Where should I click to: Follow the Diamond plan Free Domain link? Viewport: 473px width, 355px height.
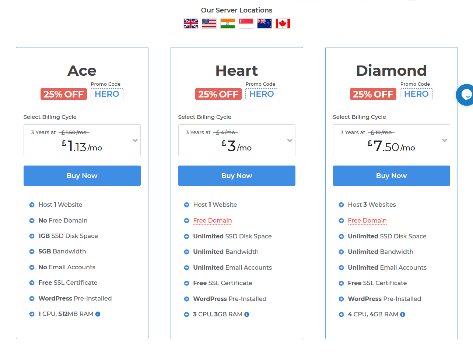(367, 221)
